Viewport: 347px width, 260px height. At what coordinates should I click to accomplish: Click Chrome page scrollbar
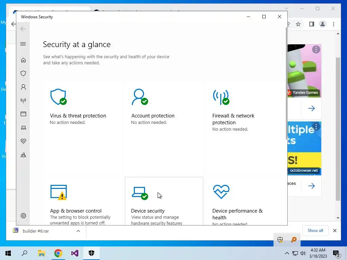(338, 129)
